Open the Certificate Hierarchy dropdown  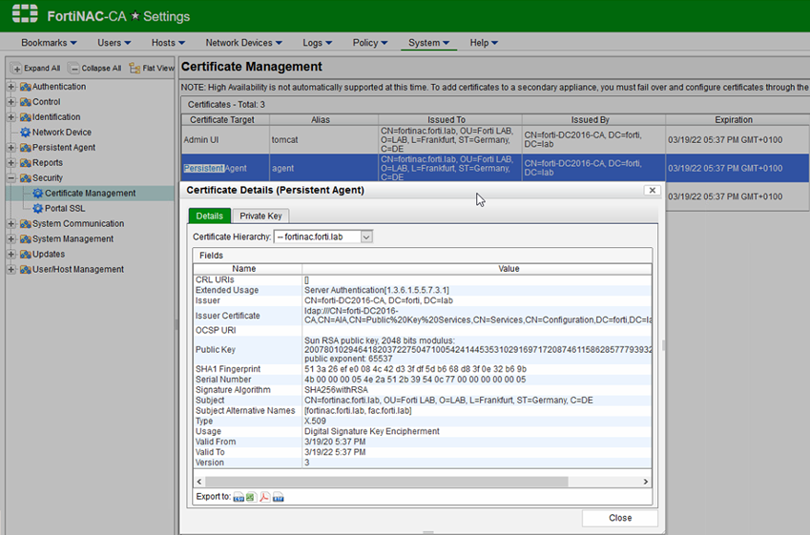click(x=365, y=237)
